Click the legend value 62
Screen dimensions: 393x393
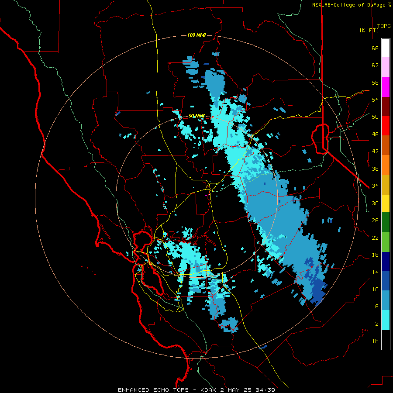[375, 65]
